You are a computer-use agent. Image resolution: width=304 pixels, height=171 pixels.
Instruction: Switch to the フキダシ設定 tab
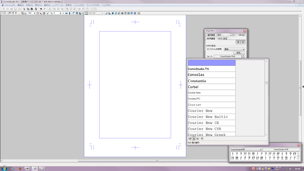point(222,39)
